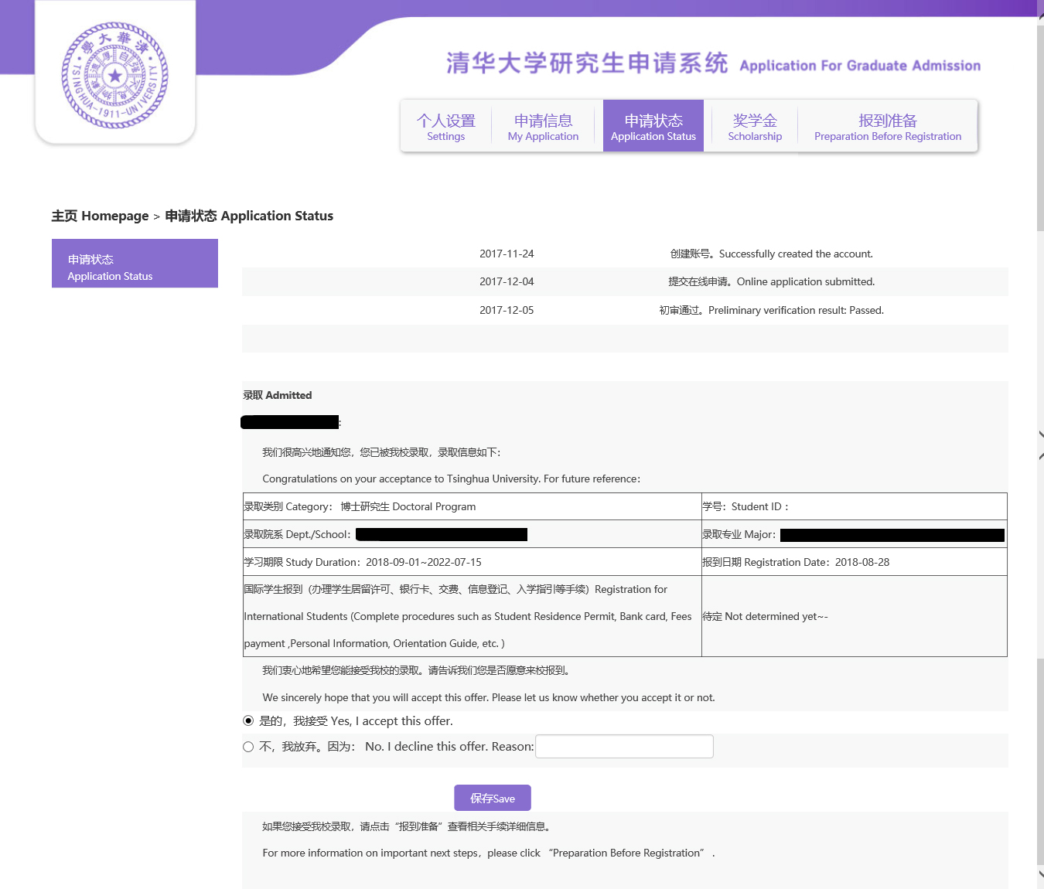Viewport: 1044px width, 889px height.
Task: Click 'For more information on important next steps' text
Action: 489,853
